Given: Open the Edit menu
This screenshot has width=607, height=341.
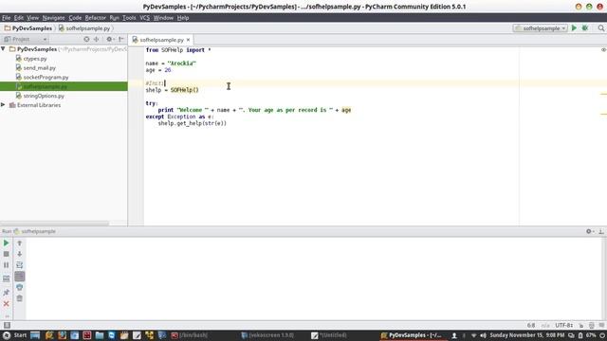Looking at the screenshot, I should [x=19, y=18].
